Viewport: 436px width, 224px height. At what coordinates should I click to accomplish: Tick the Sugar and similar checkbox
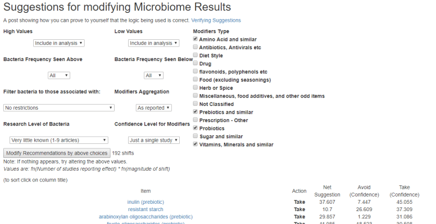pyautogui.click(x=195, y=136)
